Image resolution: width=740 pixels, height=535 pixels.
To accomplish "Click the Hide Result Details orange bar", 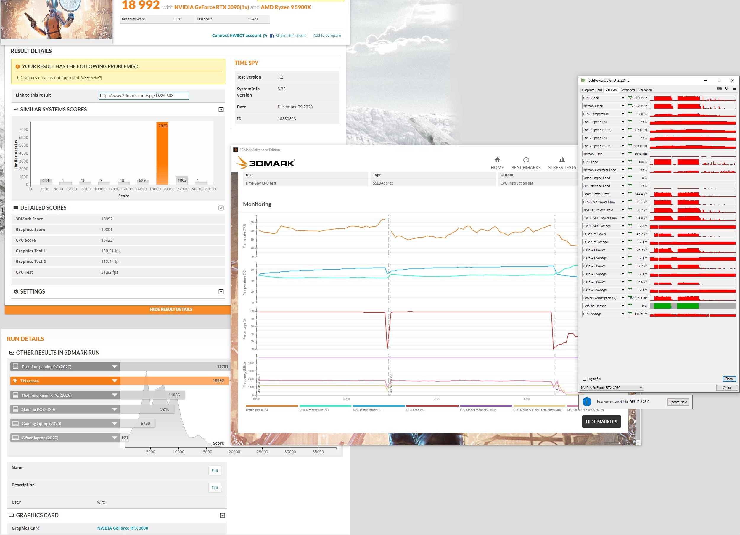I will (118, 309).
